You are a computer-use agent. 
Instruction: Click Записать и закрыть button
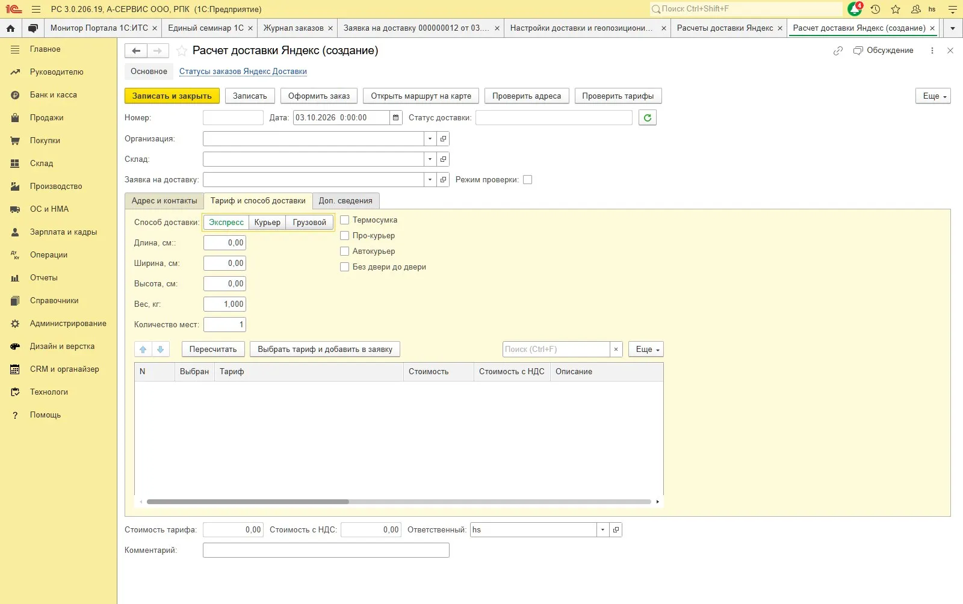point(172,96)
